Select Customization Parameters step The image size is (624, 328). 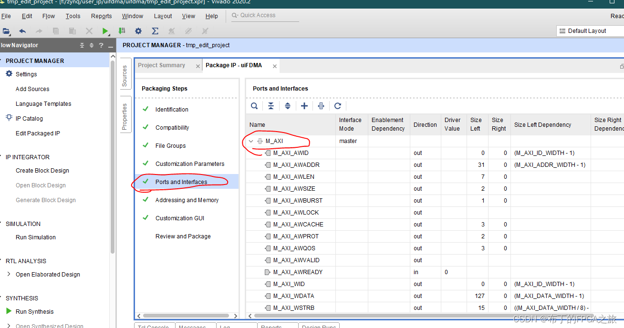190,164
